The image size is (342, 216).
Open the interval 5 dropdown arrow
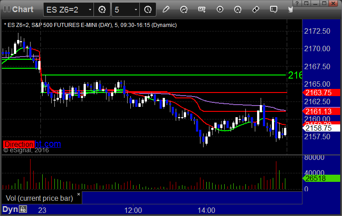[x=136, y=10]
